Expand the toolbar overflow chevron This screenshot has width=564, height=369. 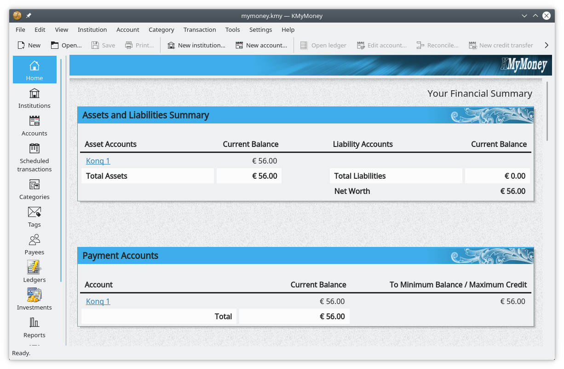(x=547, y=45)
